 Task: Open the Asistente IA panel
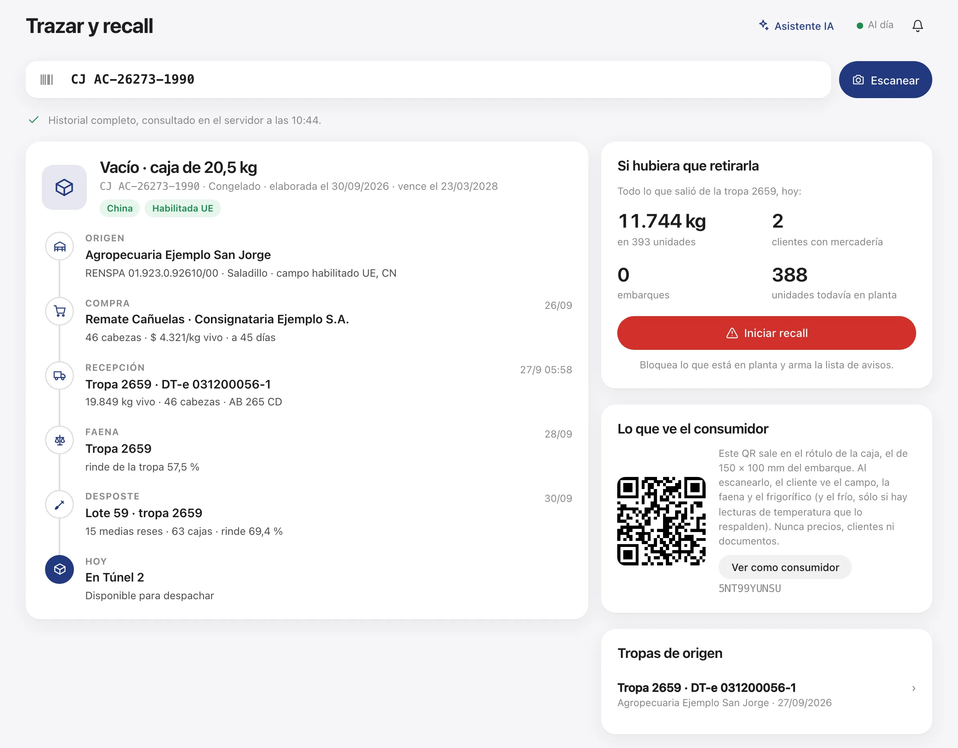(x=796, y=26)
